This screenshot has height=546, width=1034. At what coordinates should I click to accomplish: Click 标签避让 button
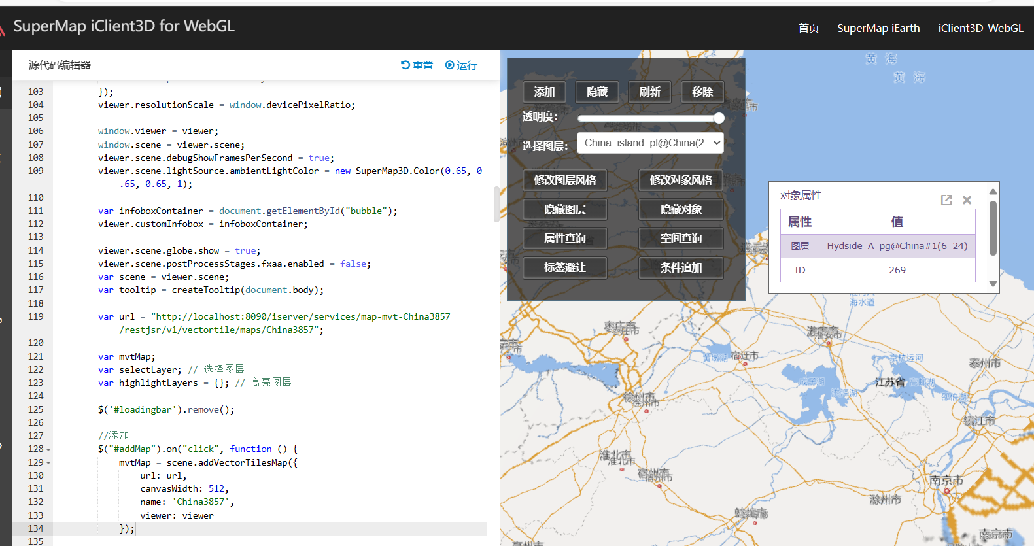click(565, 267)
